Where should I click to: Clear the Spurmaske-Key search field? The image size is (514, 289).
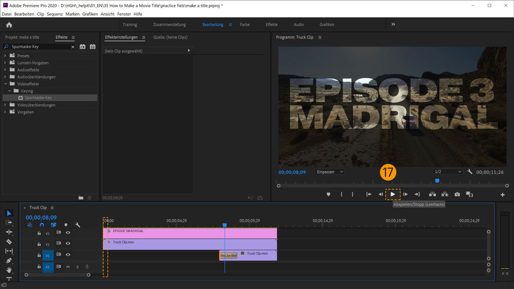click(73, 47)
